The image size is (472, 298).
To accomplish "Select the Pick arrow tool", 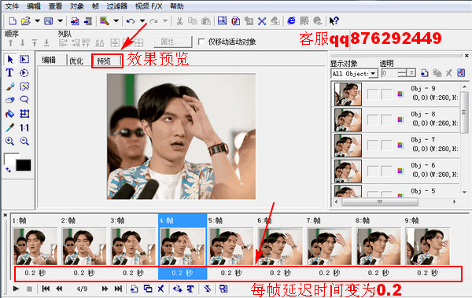I will pyautogui.click(x=10, y=59).
